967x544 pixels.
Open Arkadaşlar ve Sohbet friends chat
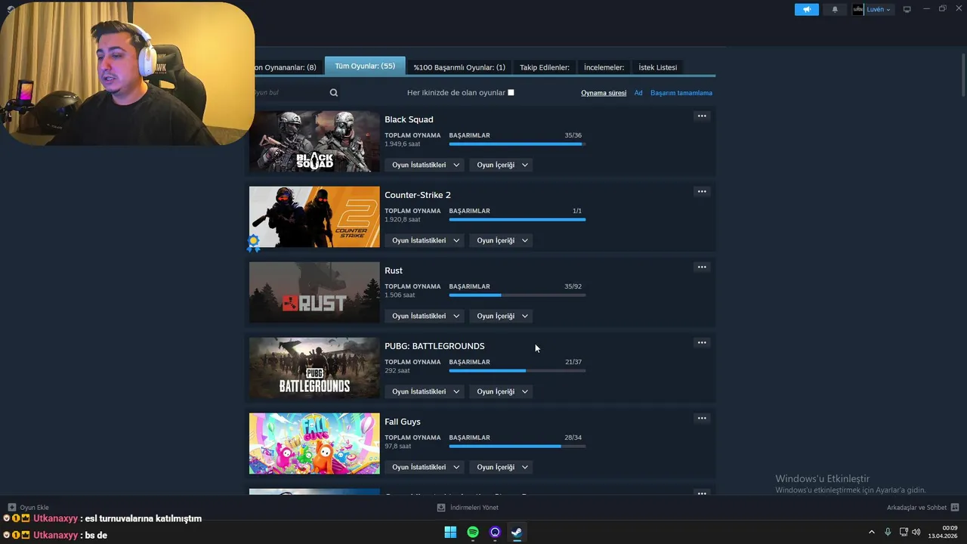click(922, 508)
